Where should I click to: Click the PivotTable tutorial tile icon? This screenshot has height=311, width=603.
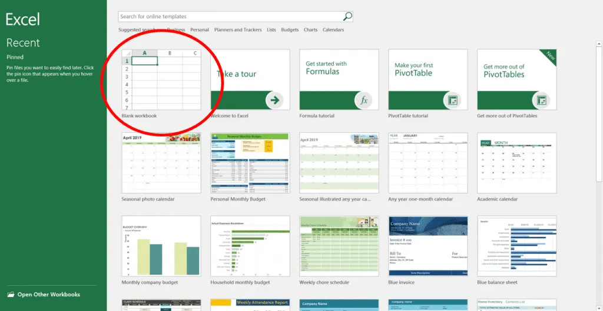tap(452, 101)
